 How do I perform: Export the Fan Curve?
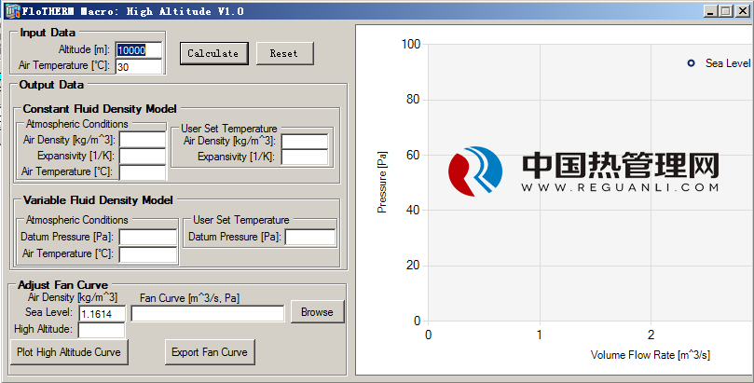(209, 352)
